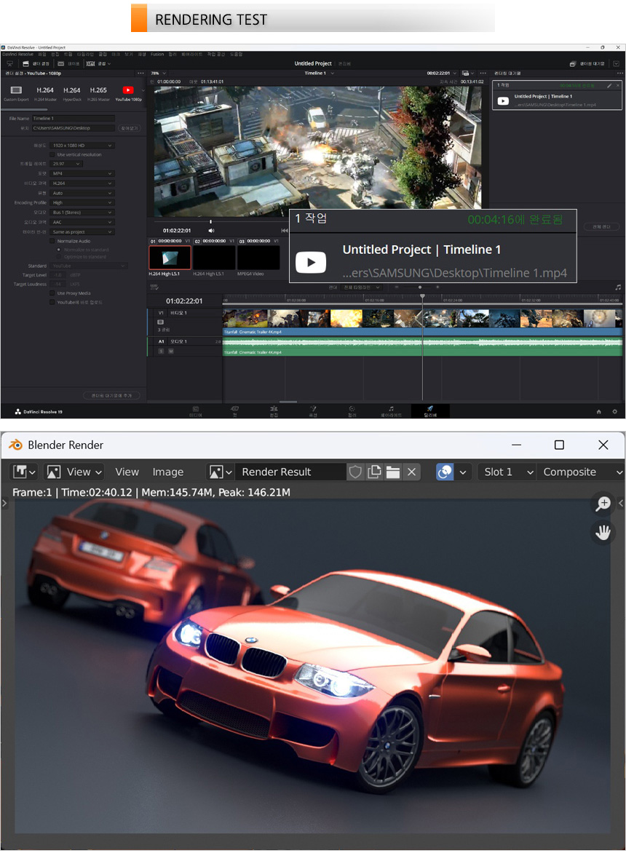
Task: Select the YouTube 1080p render preset
Action: (128, 91)
